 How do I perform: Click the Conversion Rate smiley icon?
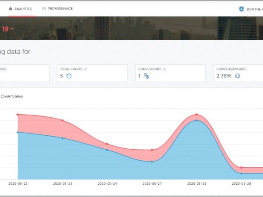pos(238,76)
